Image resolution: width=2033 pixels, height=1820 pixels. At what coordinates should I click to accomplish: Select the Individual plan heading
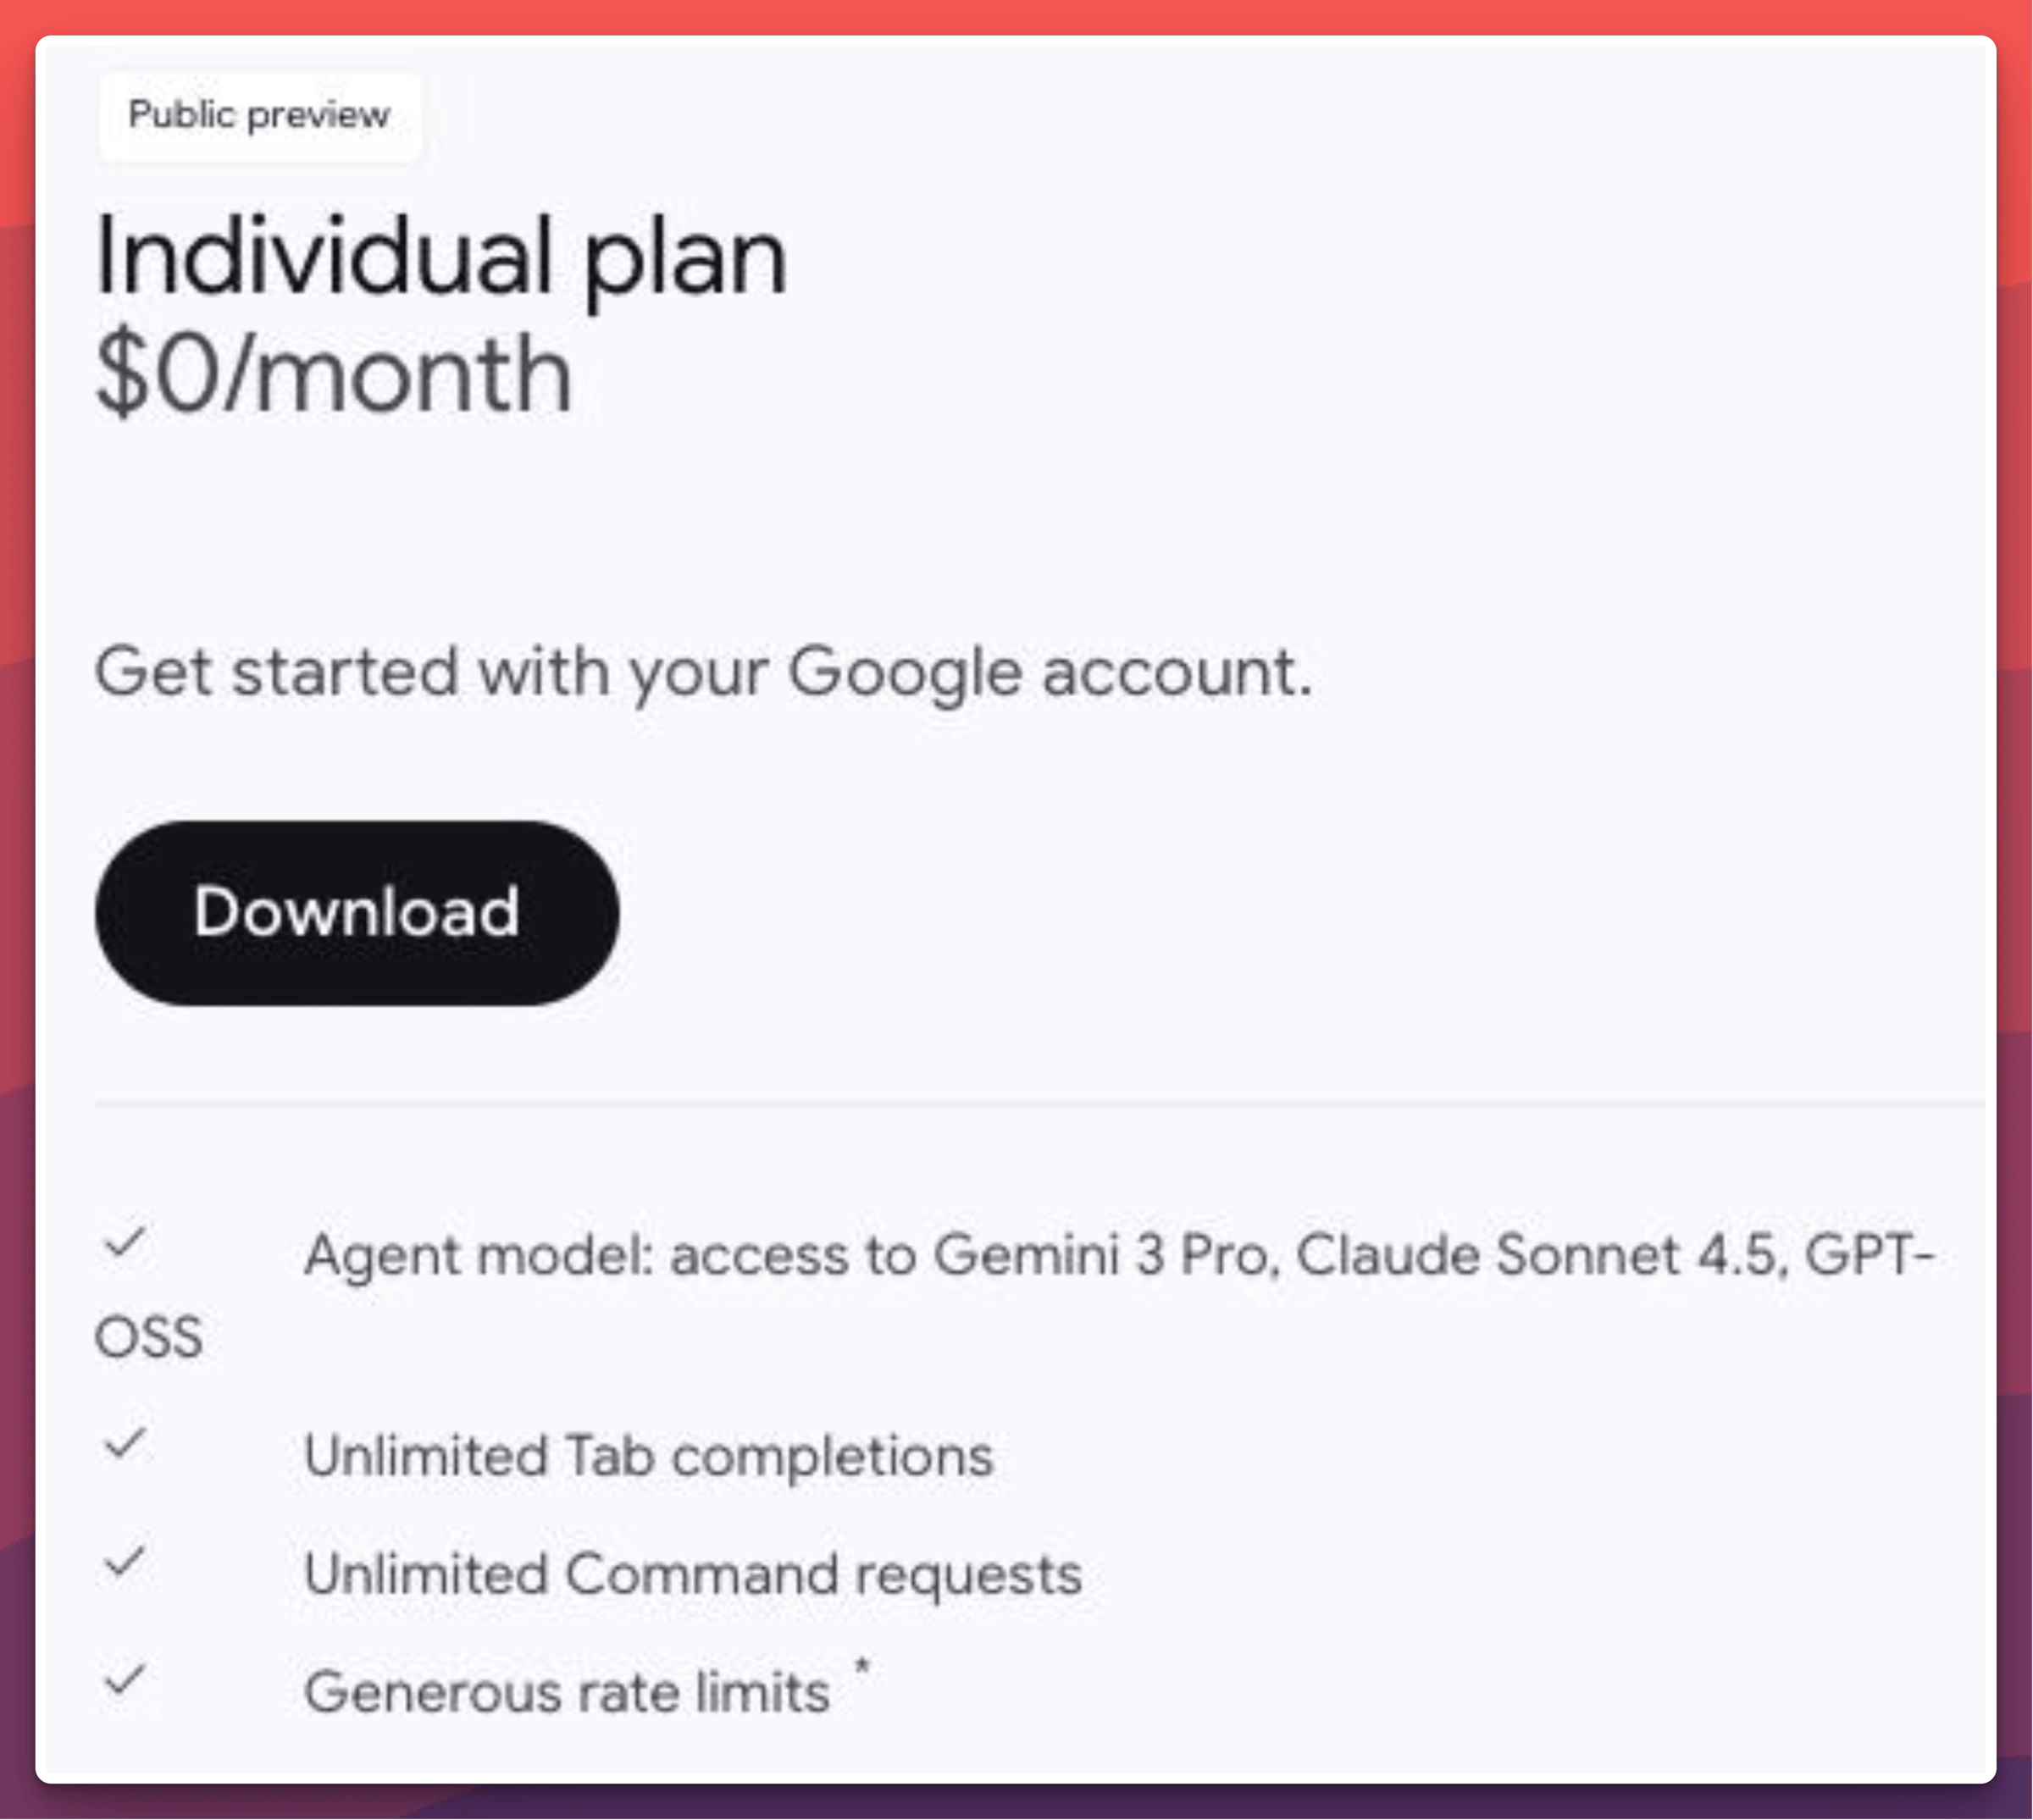(441, 257)
